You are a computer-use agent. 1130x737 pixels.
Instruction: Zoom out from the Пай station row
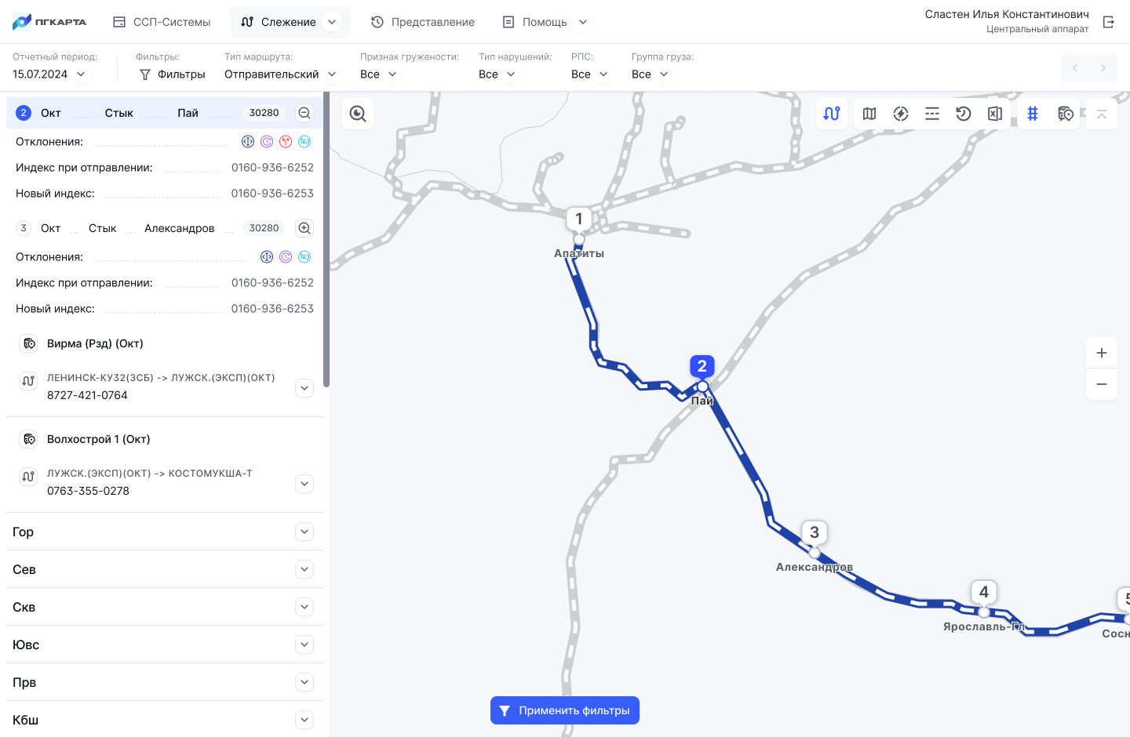pos(304,113)
